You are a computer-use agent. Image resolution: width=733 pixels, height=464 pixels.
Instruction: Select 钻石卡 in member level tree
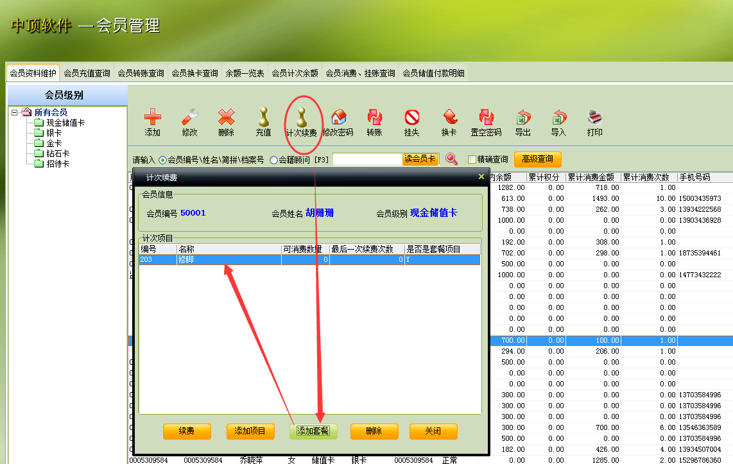58,153
